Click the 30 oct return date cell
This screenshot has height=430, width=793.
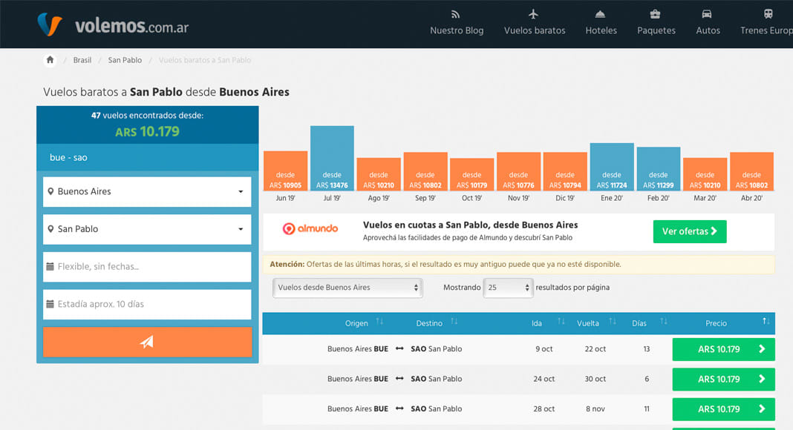pyautogui.click(x=595, y=379)
